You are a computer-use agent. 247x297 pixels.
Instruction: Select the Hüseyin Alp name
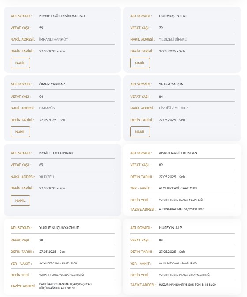click(x=170, y=228)
